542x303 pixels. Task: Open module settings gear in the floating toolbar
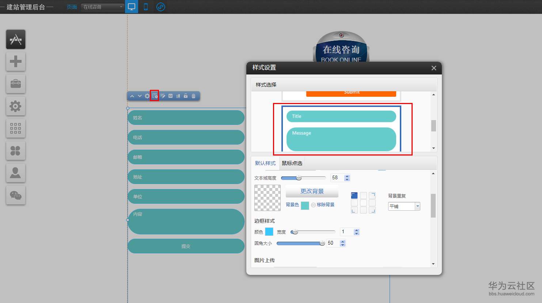coord(147,96)
